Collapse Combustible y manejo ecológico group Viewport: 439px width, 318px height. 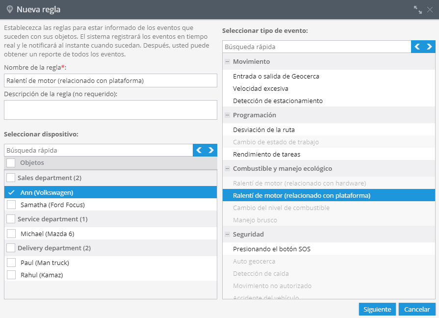[x=227, y=169]
